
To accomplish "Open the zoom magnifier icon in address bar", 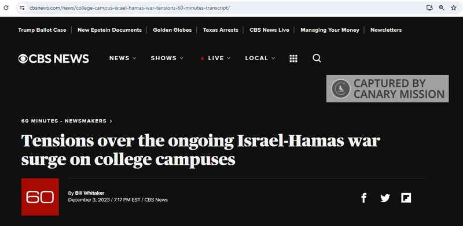I will click(442, 8).
